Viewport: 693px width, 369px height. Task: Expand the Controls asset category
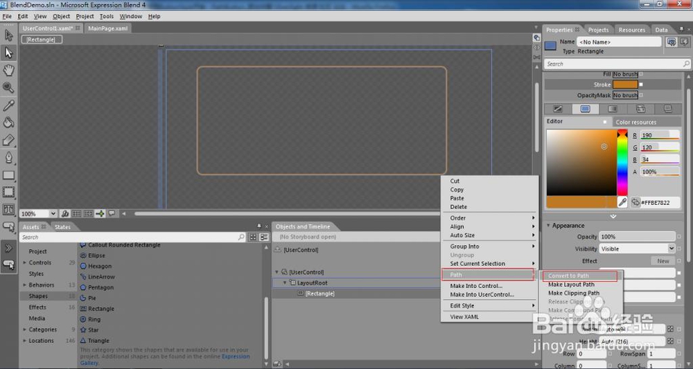(x=25, y=262)
